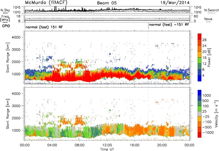Image resolution: width=219 pixels, height=151 pixels.
Task: Click the solid line sample under N.Sky
Action: click(5, 13)
